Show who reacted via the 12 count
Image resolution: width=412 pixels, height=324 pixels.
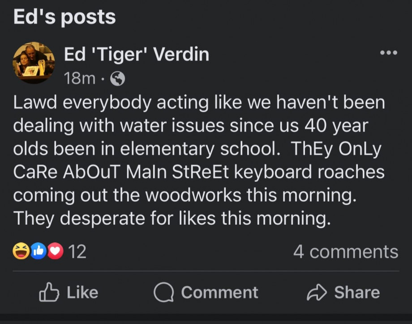coord(78,252)
